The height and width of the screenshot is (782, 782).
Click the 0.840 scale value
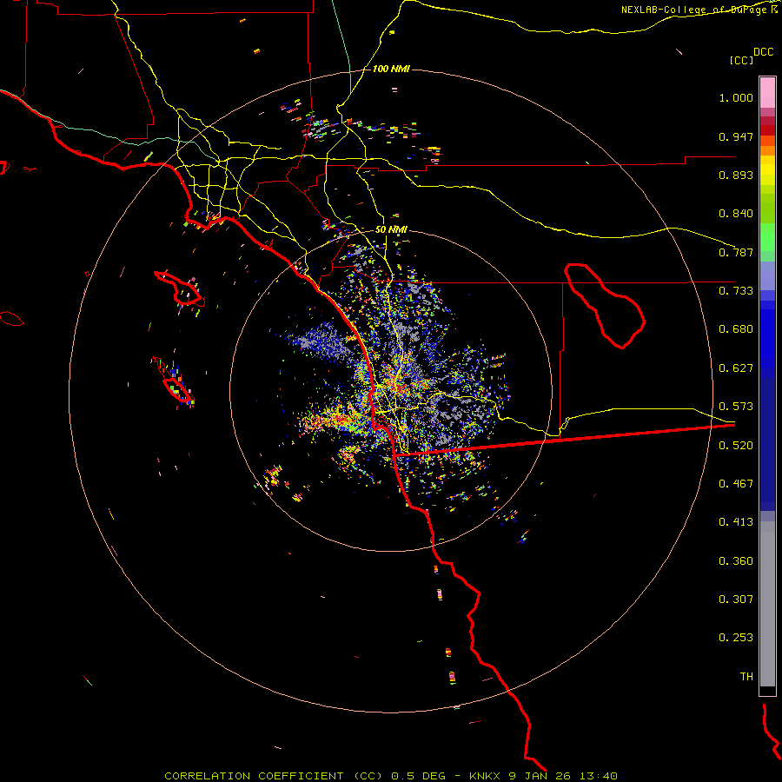point(736,214)
